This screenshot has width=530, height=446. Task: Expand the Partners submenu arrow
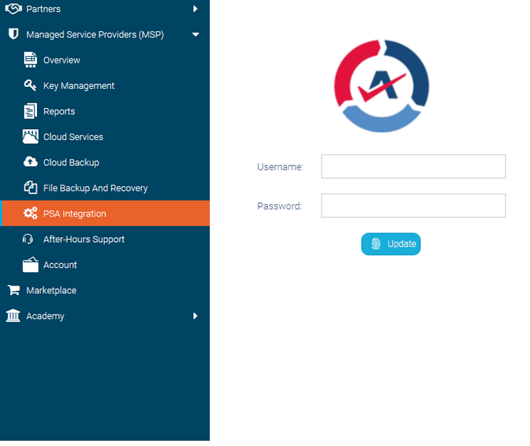point(195,9)
